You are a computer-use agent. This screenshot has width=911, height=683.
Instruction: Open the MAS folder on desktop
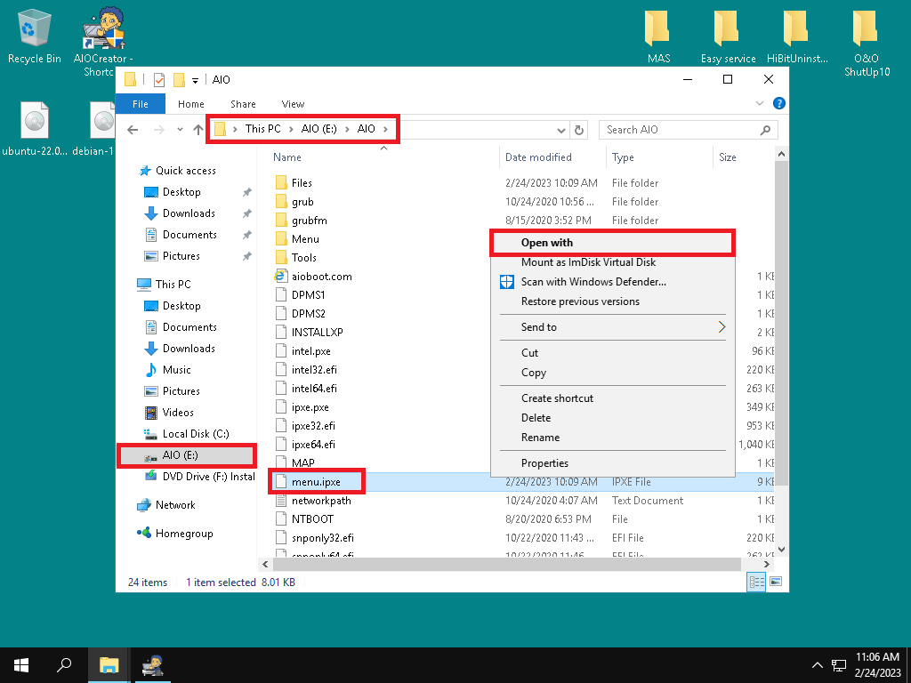click(658, 36)
